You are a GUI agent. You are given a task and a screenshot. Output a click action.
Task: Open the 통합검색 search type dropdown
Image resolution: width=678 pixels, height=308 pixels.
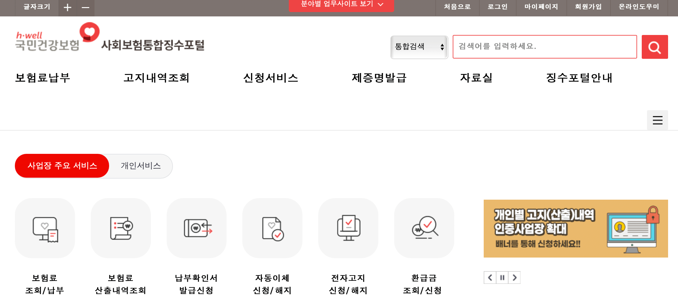pos(419,47)
